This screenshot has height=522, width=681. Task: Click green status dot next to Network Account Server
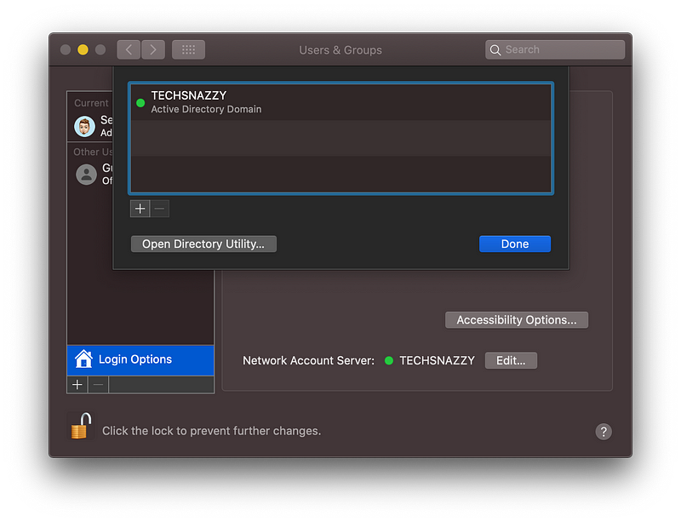tap(389, 361)
